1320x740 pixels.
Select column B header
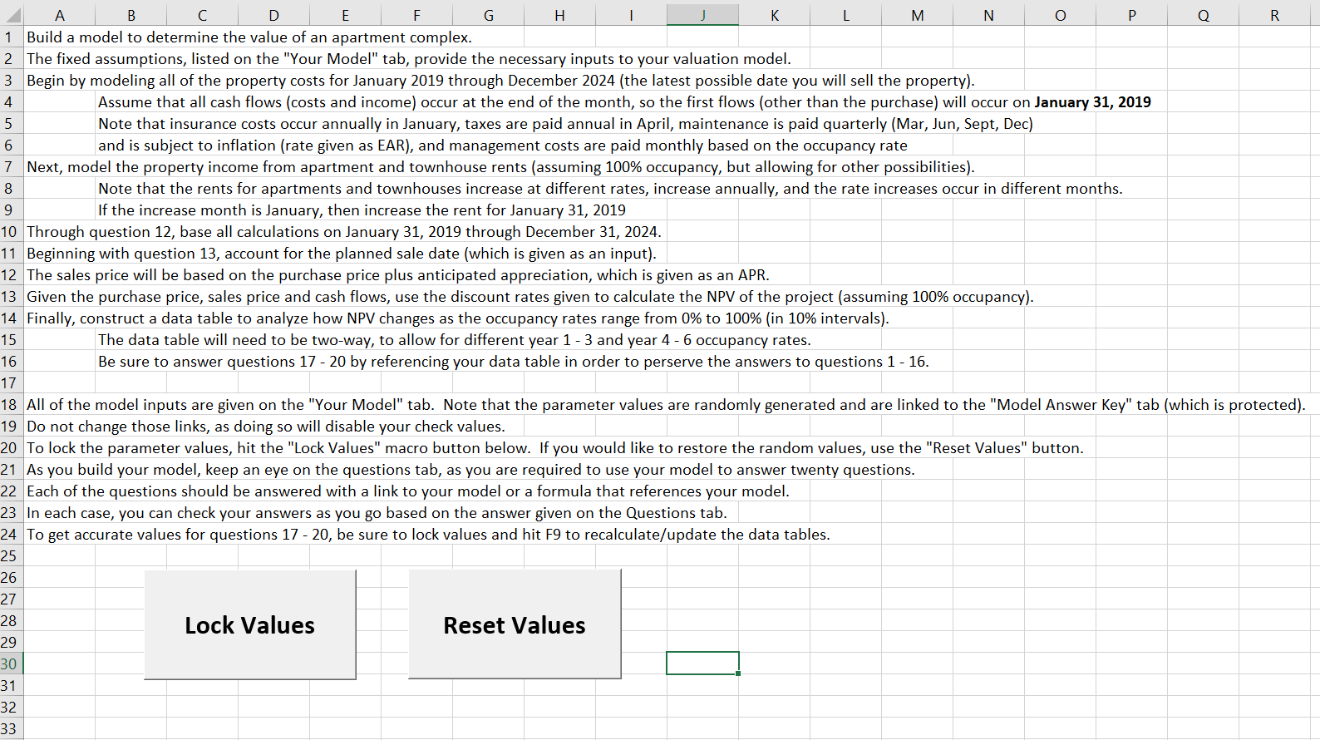tap(131, 15)
